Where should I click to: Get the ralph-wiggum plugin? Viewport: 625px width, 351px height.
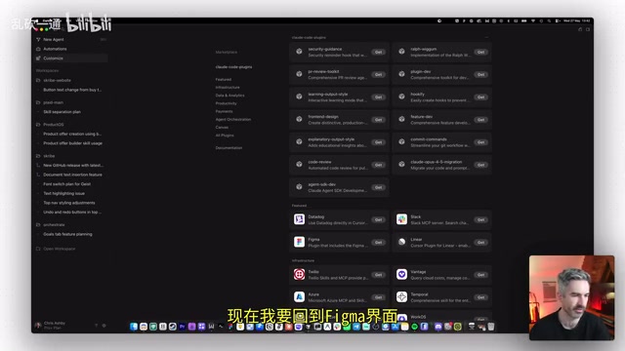[x=481, y=52]
